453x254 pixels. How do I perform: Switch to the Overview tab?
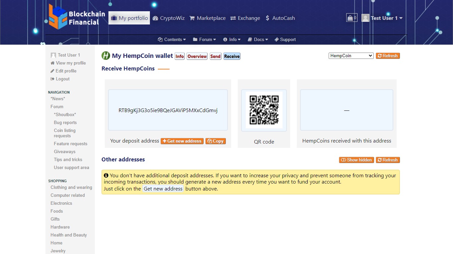197,56
